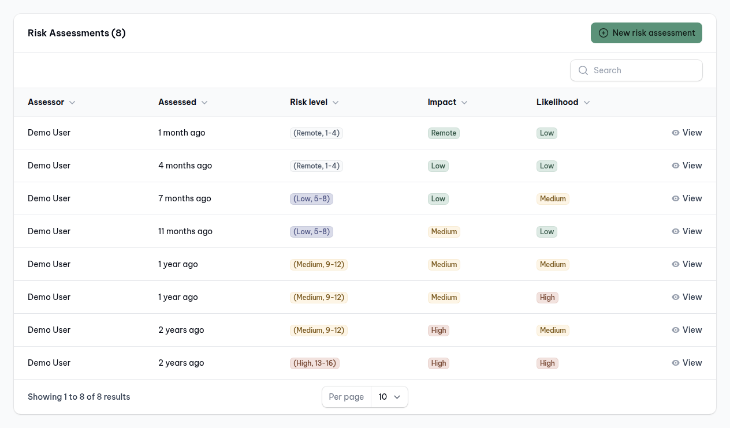The height and width of the screenshot is (428, 730).
Task: Create a New risk assessment
Action: tap(646, 33)
